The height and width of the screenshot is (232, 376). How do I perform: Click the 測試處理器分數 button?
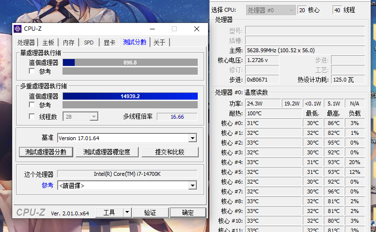point(46,152)
